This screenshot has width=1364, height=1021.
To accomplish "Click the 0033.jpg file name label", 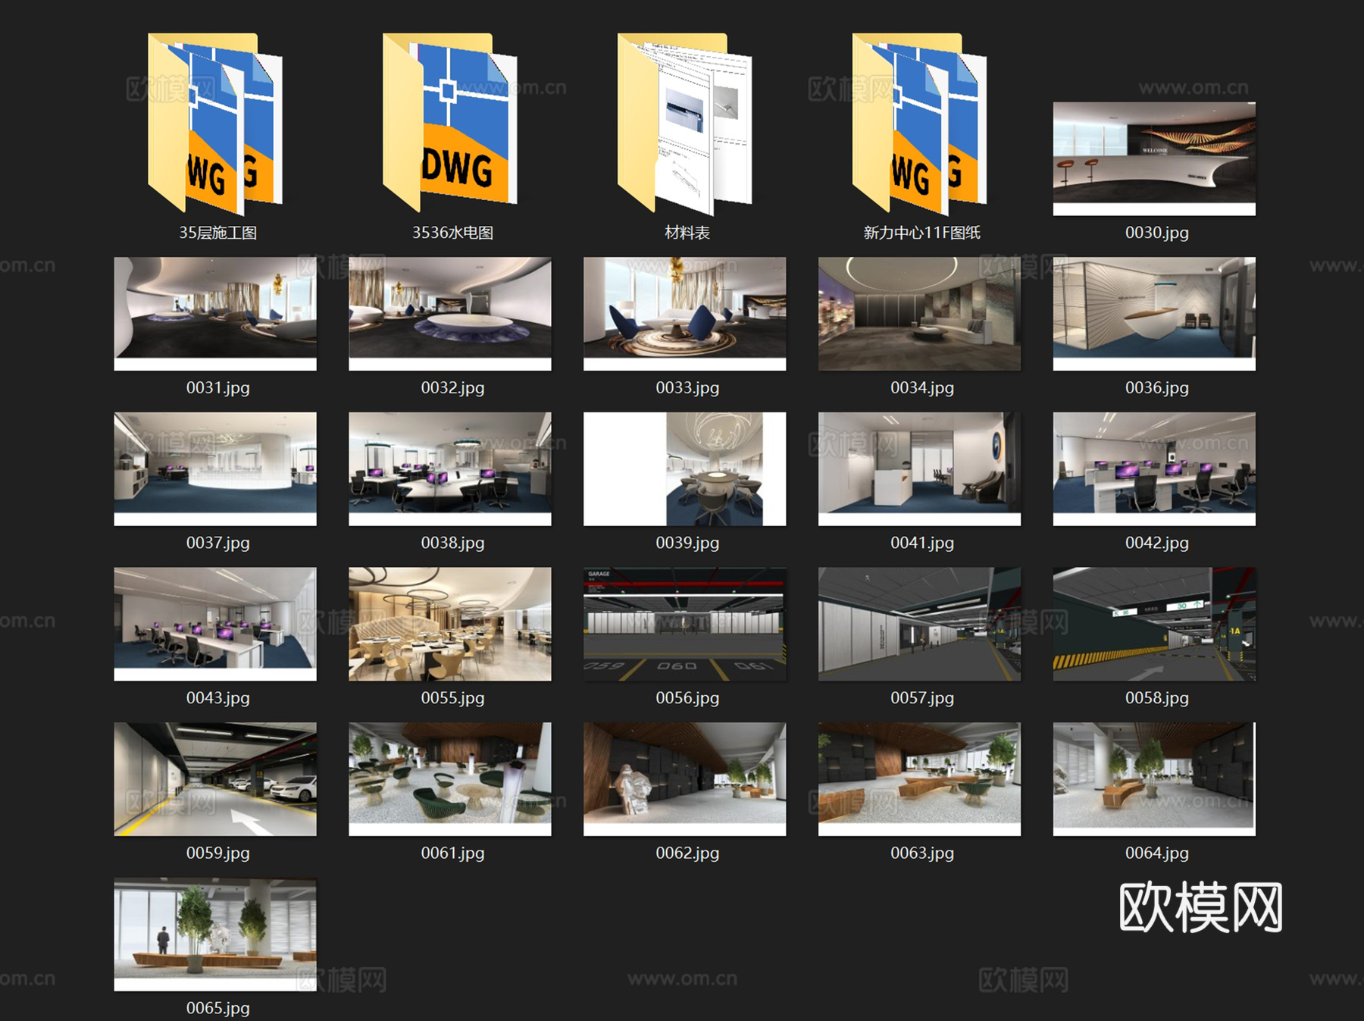I will click(x=687, y=388).
